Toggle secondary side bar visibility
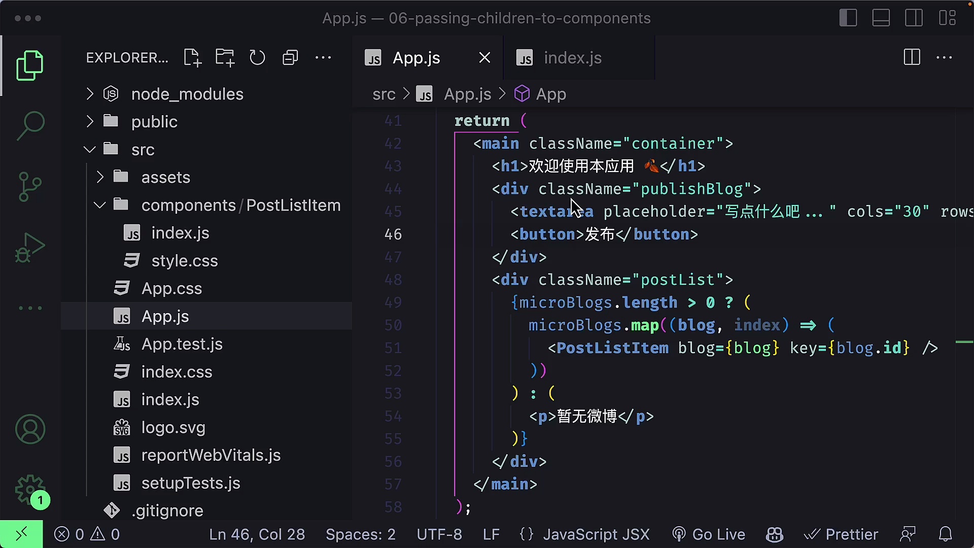Viewport: 974px width, 548px height. [914, 18]
